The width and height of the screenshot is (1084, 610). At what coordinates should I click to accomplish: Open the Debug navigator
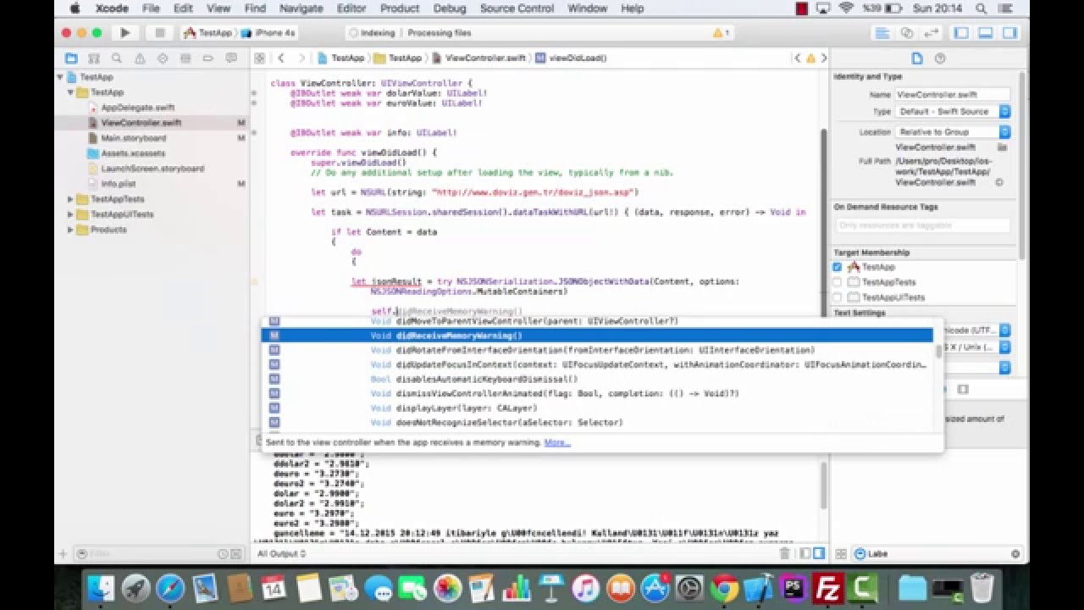click(185, 58)
